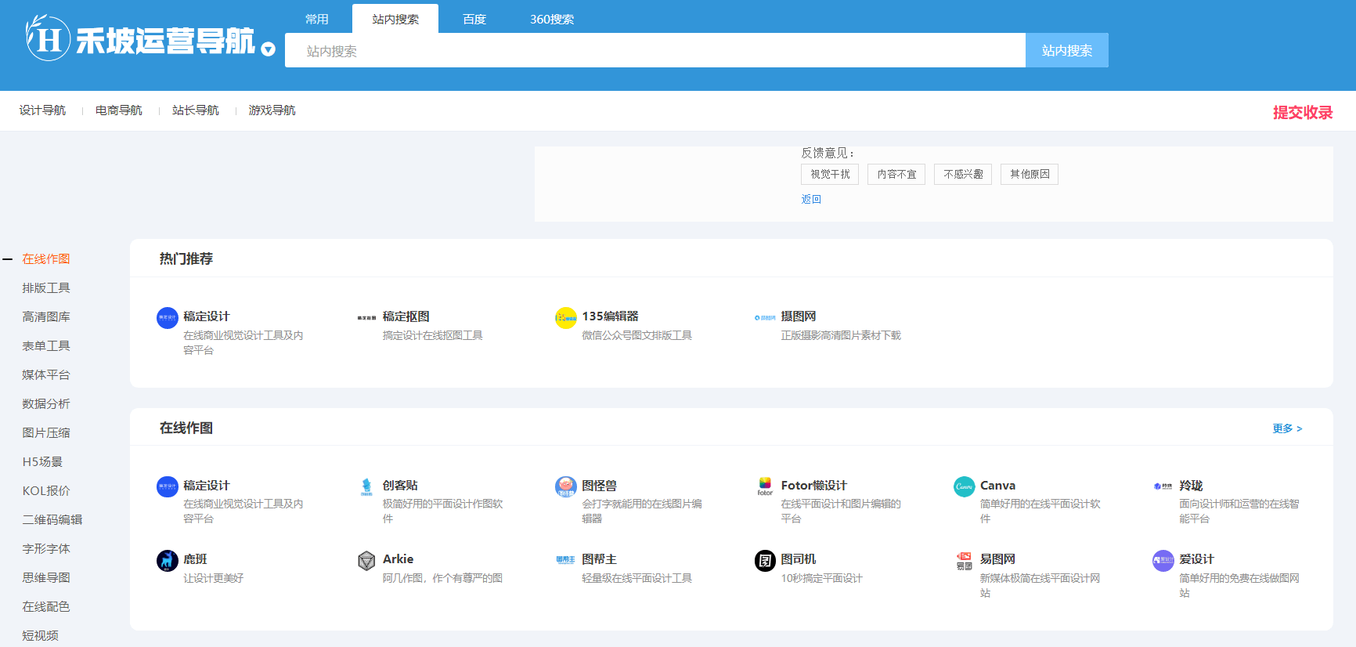The width and height of the screenshot is (1356, 647).
Task: Select 思维导图 in the sidebar
Action: tap(46, 577)
